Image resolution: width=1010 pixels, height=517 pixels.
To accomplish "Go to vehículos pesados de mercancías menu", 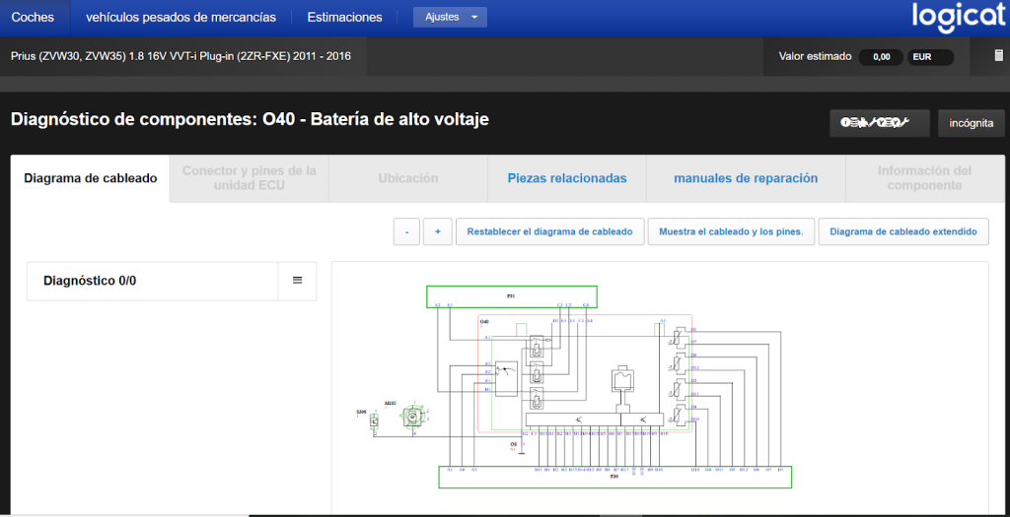I will point(181,18).
